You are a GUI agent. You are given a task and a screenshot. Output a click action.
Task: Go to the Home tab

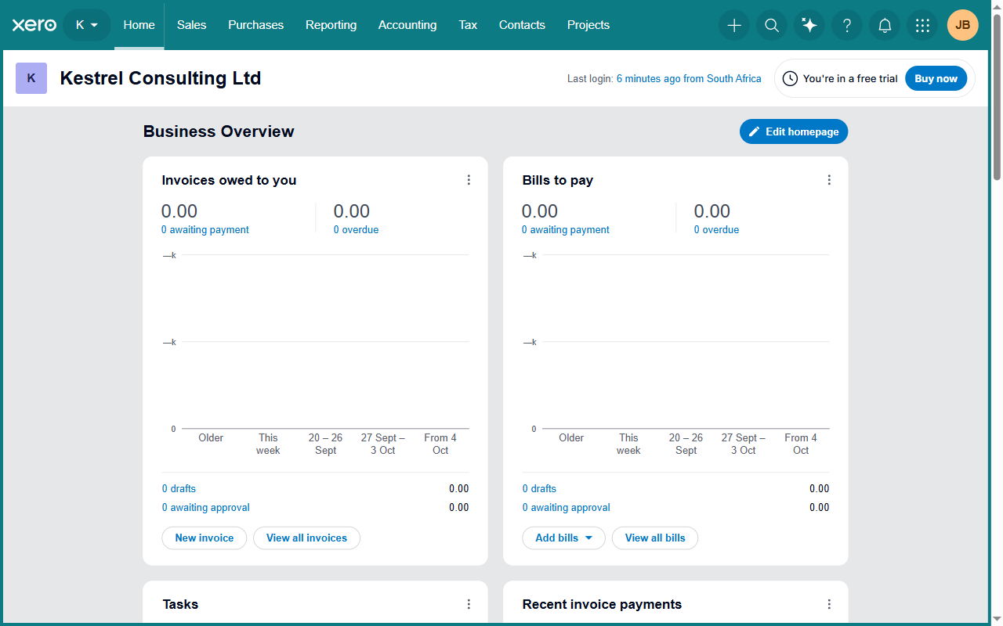pyautogui.click(x=139, y=25)
